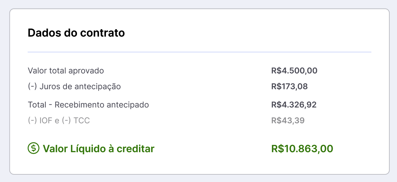Click the dollar coin icon beside Valor Líquido
Image resolution: width=397 pixels, height=182 pixels.
click(33, 148)
